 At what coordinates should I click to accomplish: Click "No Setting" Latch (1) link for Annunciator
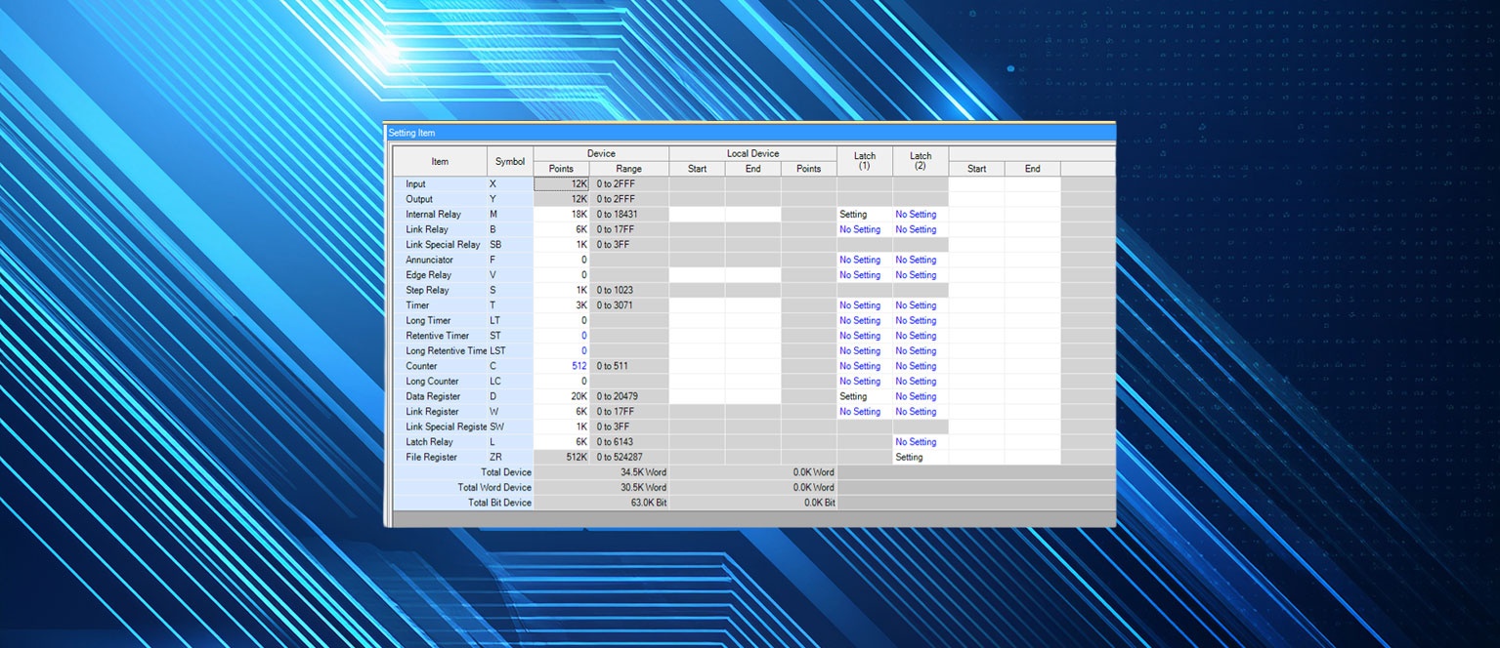coord(860,260)
